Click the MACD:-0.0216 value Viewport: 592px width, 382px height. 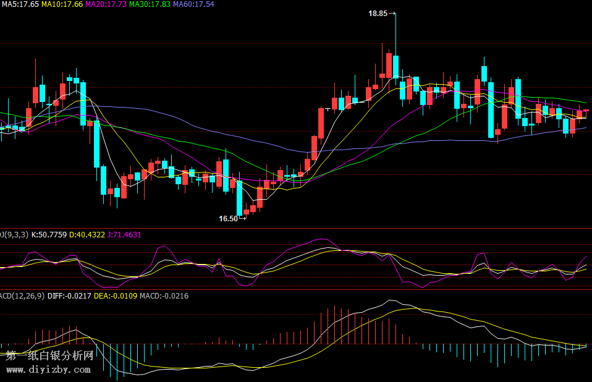[164, 296]
